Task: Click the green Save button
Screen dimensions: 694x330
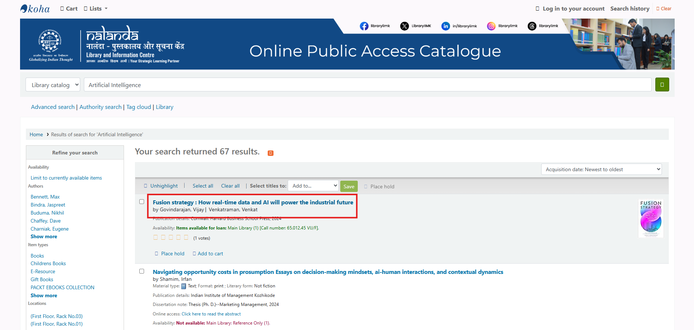Action: pyautogui.click(x=349, y=186)
